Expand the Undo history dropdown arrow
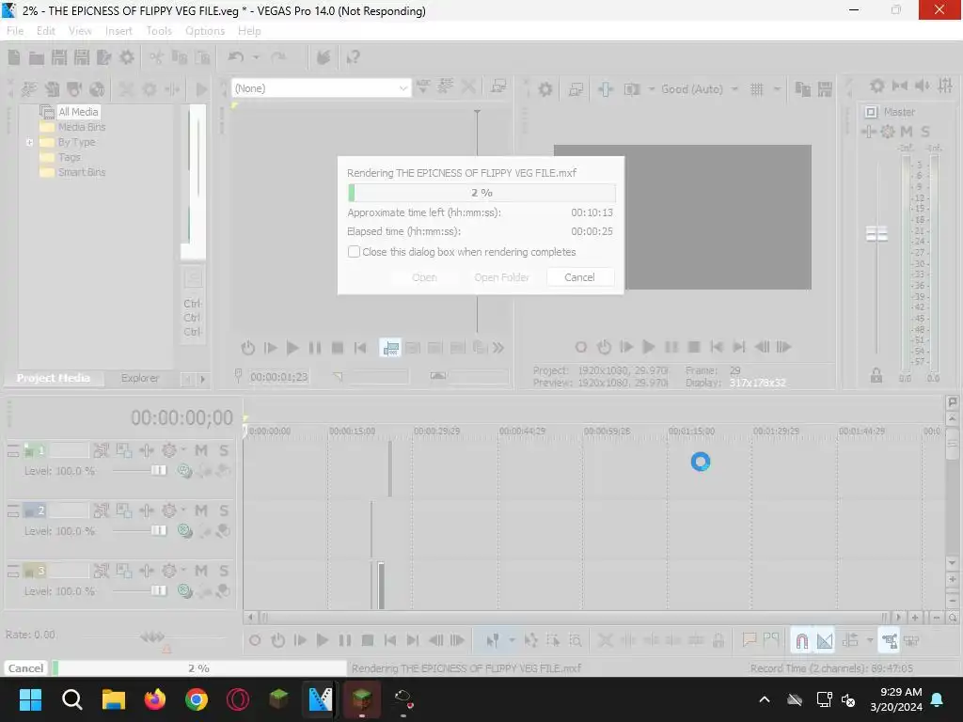 coord(256,57)
